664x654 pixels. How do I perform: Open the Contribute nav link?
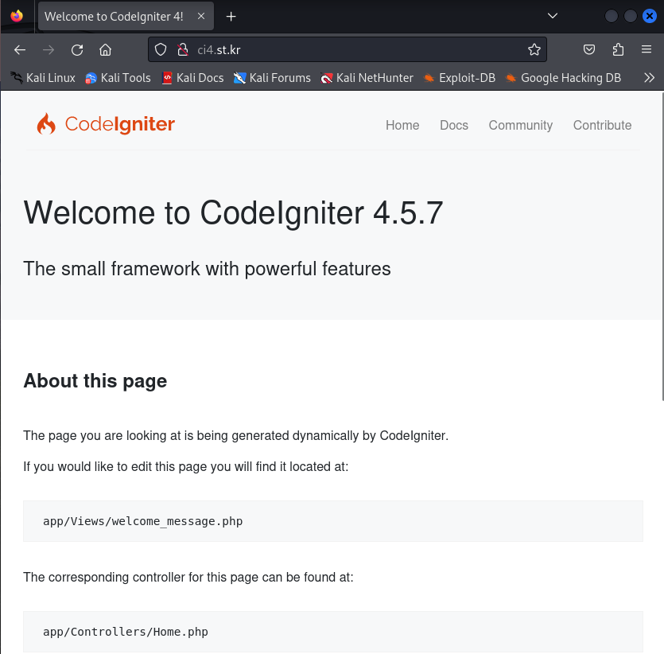[602, 126]
